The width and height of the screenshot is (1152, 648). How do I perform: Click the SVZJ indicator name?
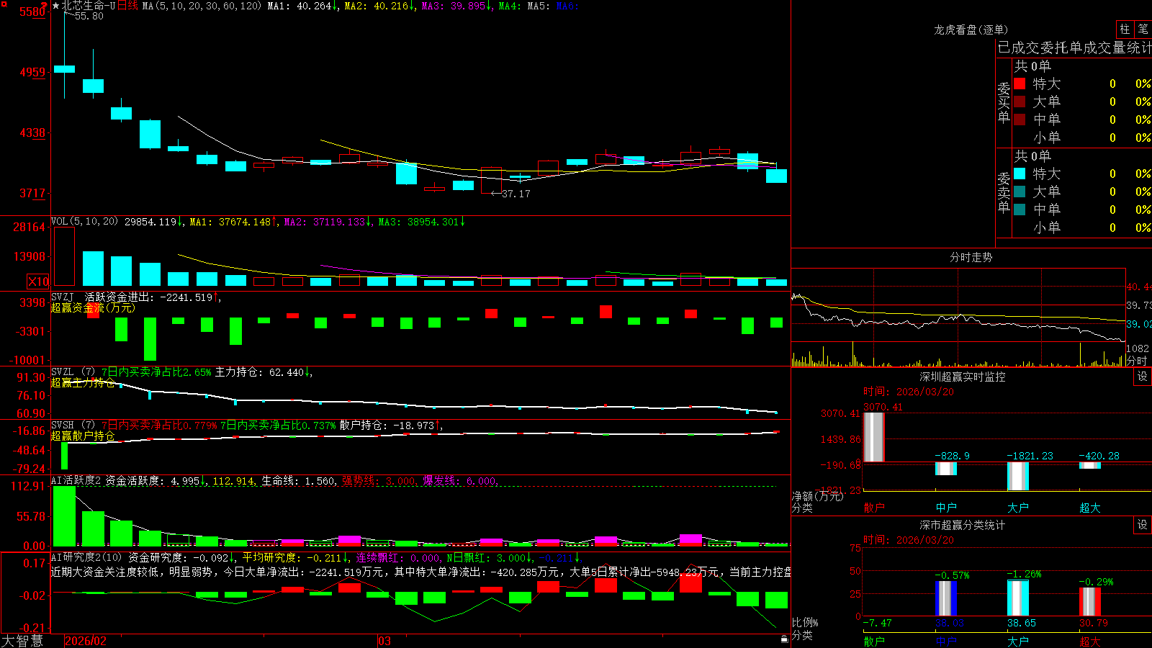63,297
